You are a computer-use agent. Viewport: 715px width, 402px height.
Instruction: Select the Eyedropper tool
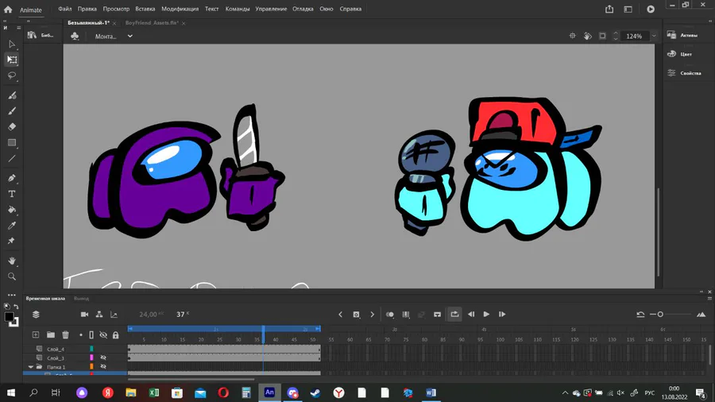click(x=12, y=226)
